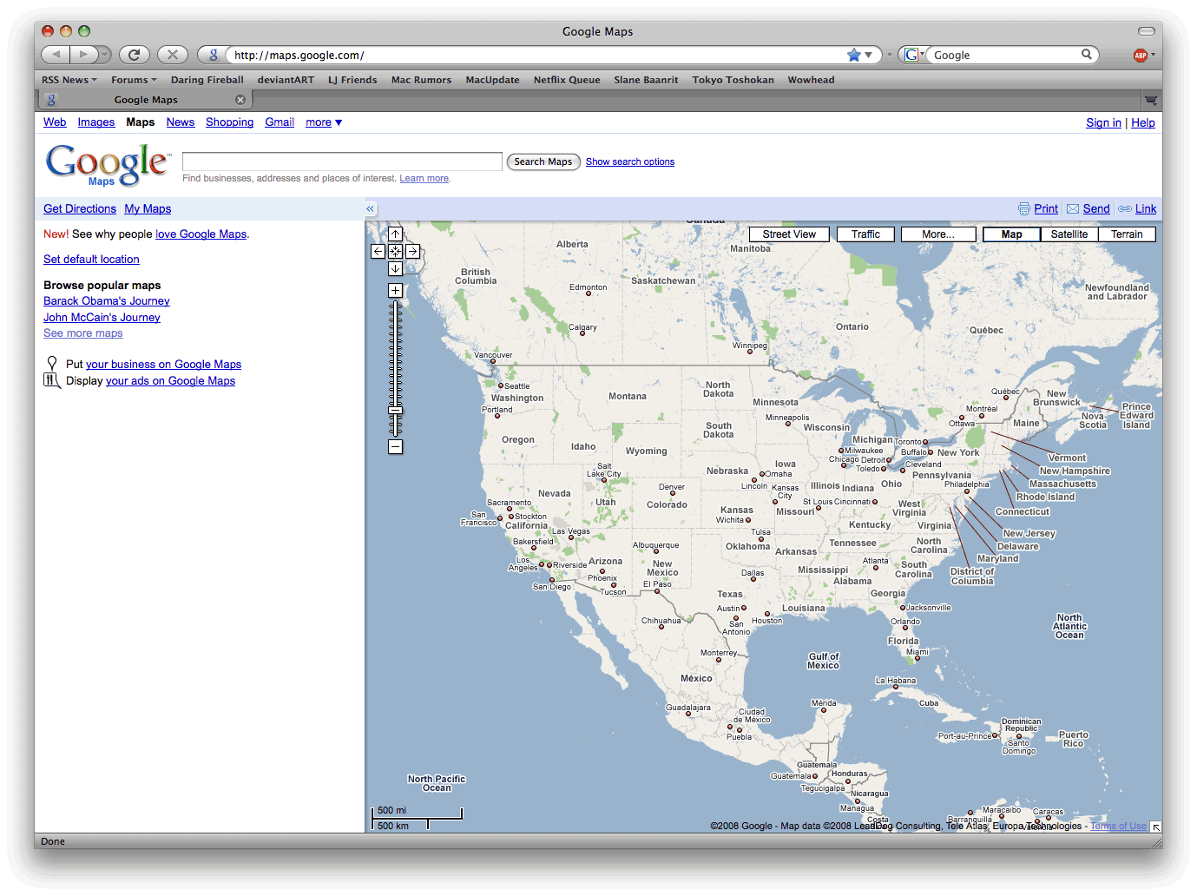This screenshot has height=896, width=1197.
Task: Open the Forums bookmarks folder
Action: (134, 80)
